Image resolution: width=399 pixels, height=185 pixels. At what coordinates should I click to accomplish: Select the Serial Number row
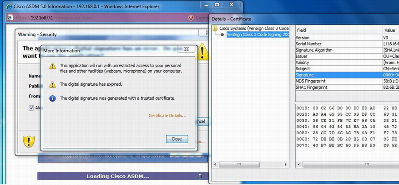point(347,44)
